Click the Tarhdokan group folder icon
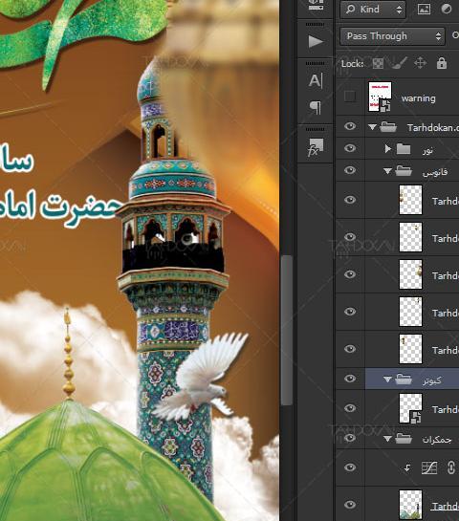Viewport: 459px width, 521px height. tap(388, 127)
